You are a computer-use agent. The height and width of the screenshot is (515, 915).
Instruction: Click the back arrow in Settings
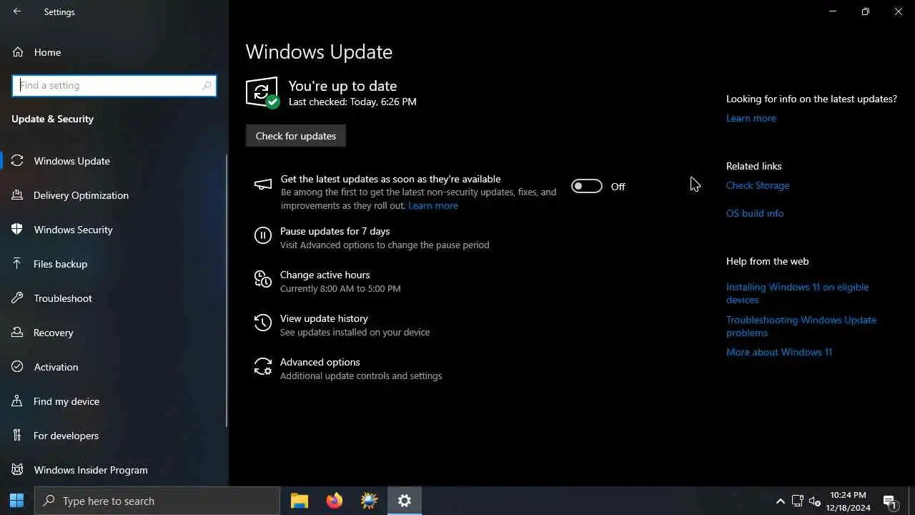17,11
